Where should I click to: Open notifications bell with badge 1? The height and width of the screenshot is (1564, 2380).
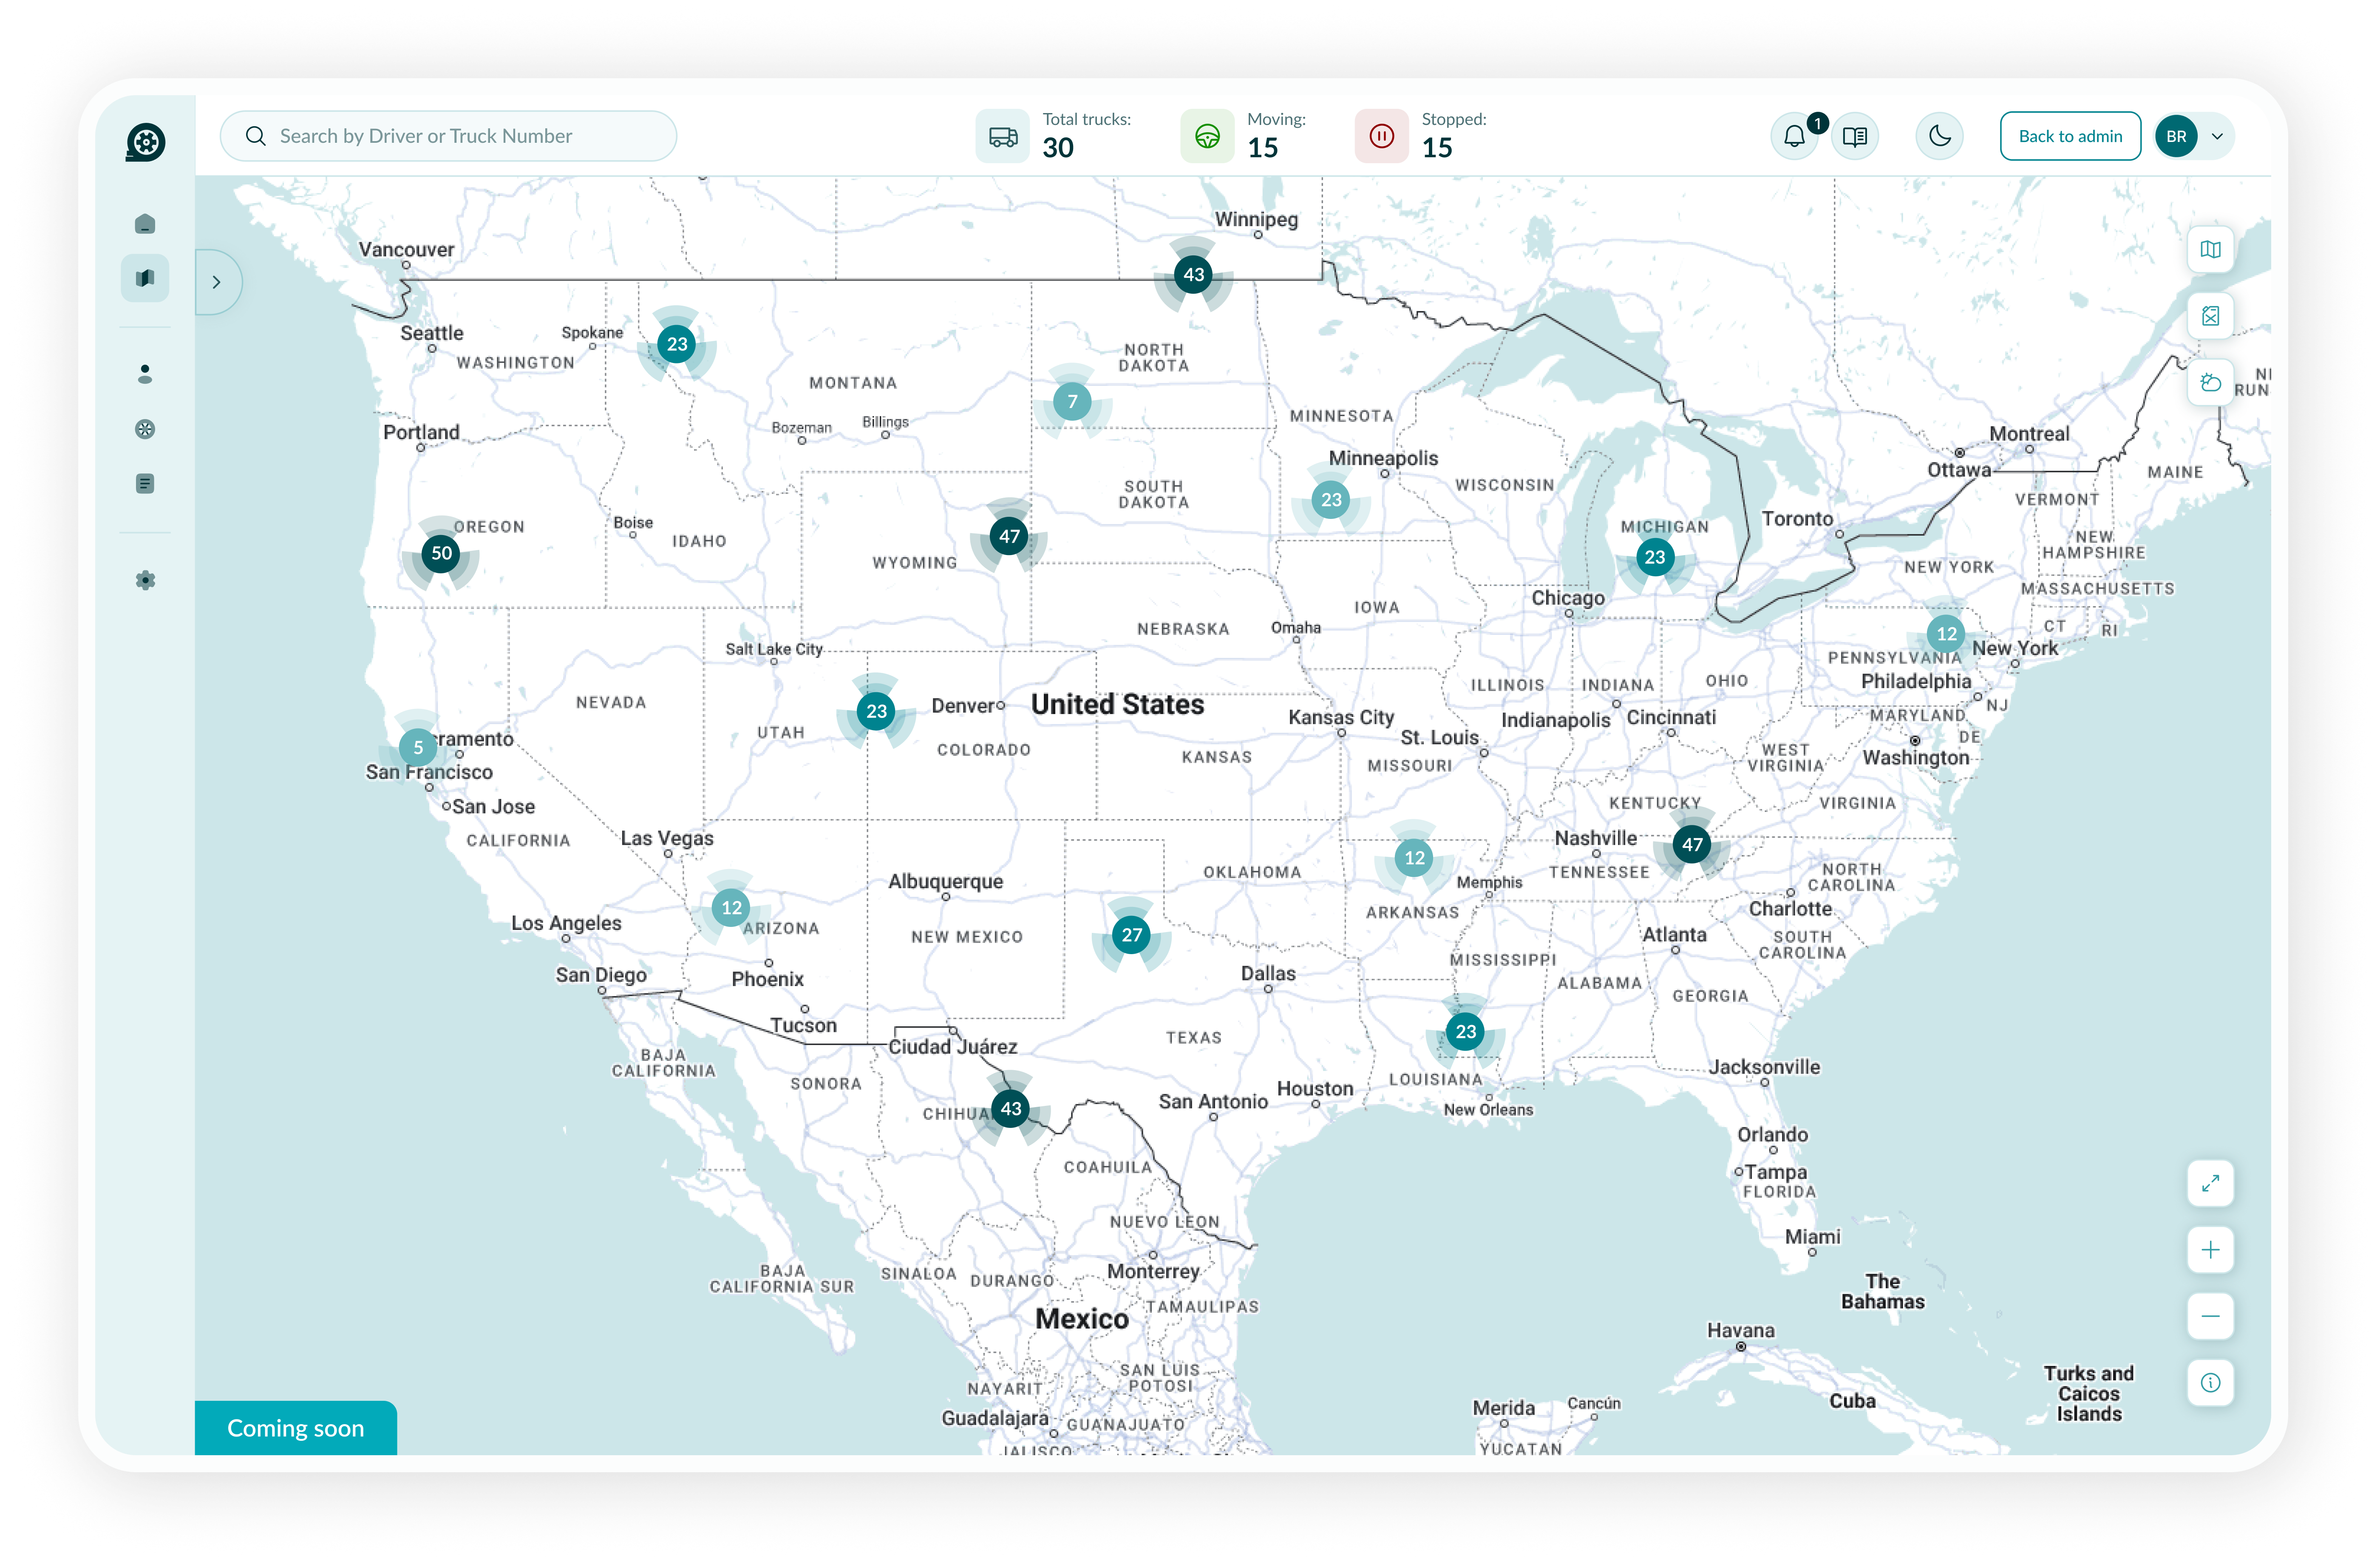(x=1795, y=136)
